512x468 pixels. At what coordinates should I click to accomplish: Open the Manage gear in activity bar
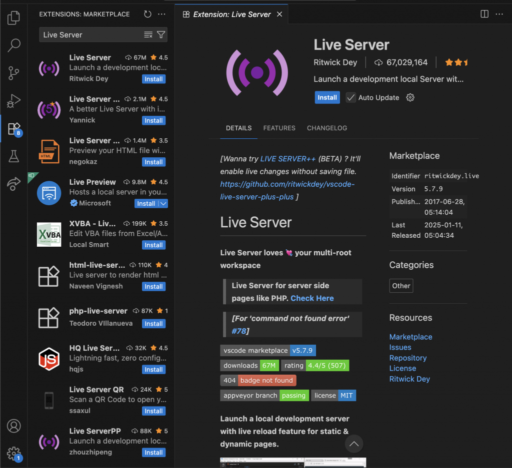13,454
